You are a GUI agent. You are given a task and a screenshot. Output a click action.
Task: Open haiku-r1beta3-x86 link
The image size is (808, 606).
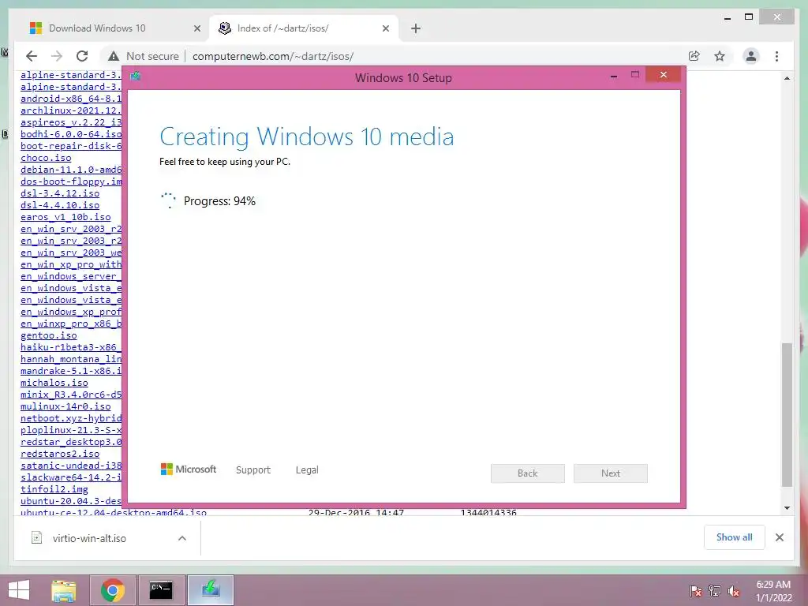(x=71, y=347)
